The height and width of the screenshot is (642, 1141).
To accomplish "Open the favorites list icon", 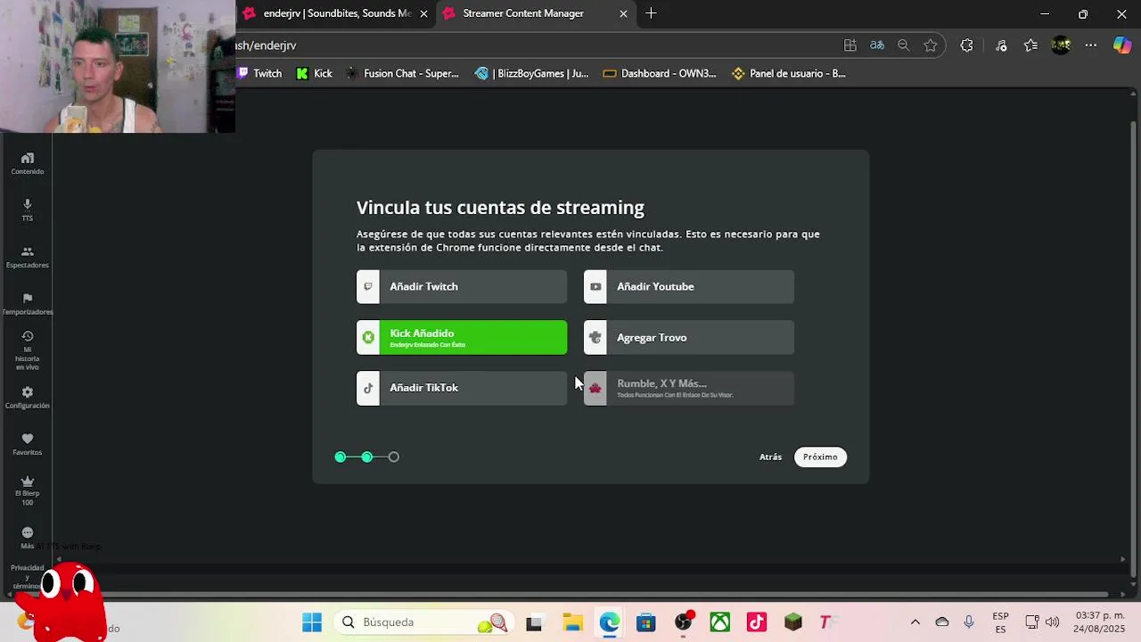I will pyautogui.click(x=1030, y=45).
